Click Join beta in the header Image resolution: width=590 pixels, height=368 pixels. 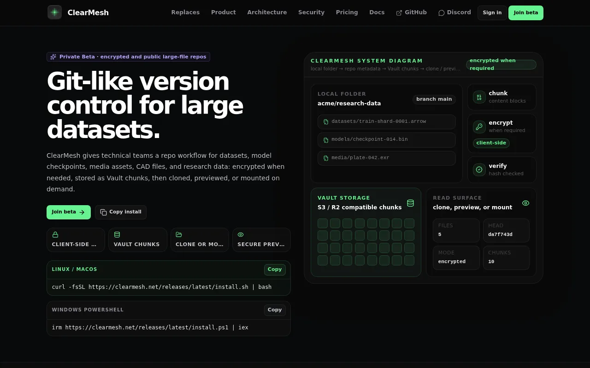(x=526, y=13)
